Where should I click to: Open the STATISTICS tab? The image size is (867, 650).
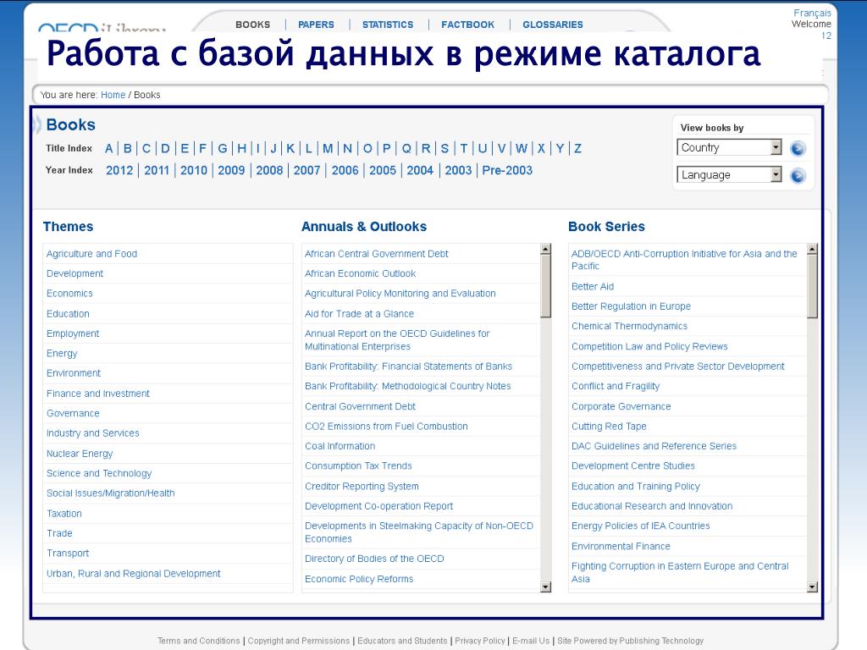tap(388, 25)
